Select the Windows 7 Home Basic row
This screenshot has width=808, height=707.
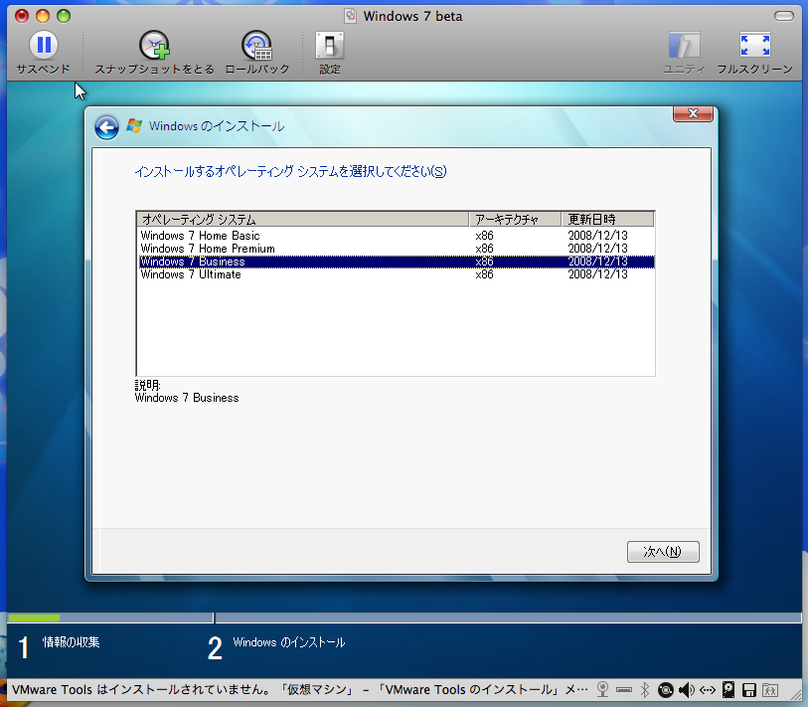point(396,236)
